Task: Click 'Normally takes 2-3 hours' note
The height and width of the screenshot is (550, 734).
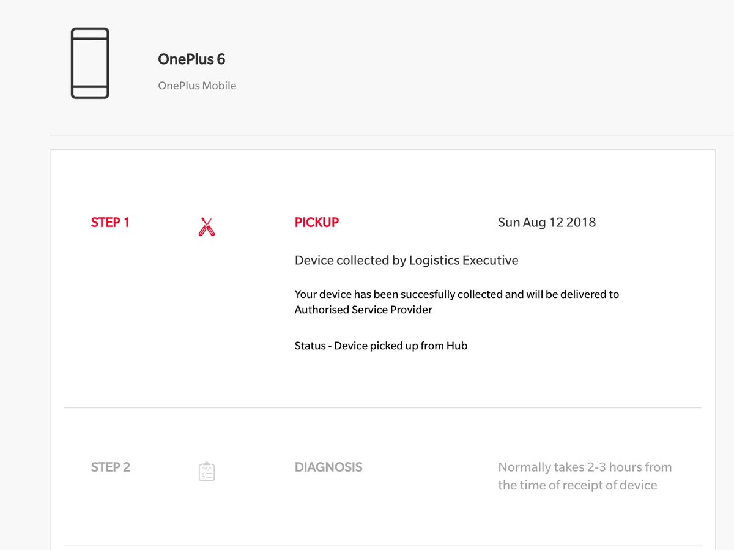Action: (x=585, y=476)
